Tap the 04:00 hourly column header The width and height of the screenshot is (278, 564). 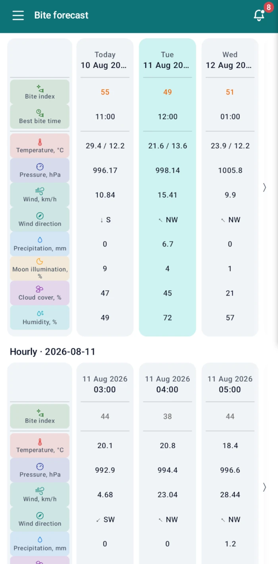168,384
